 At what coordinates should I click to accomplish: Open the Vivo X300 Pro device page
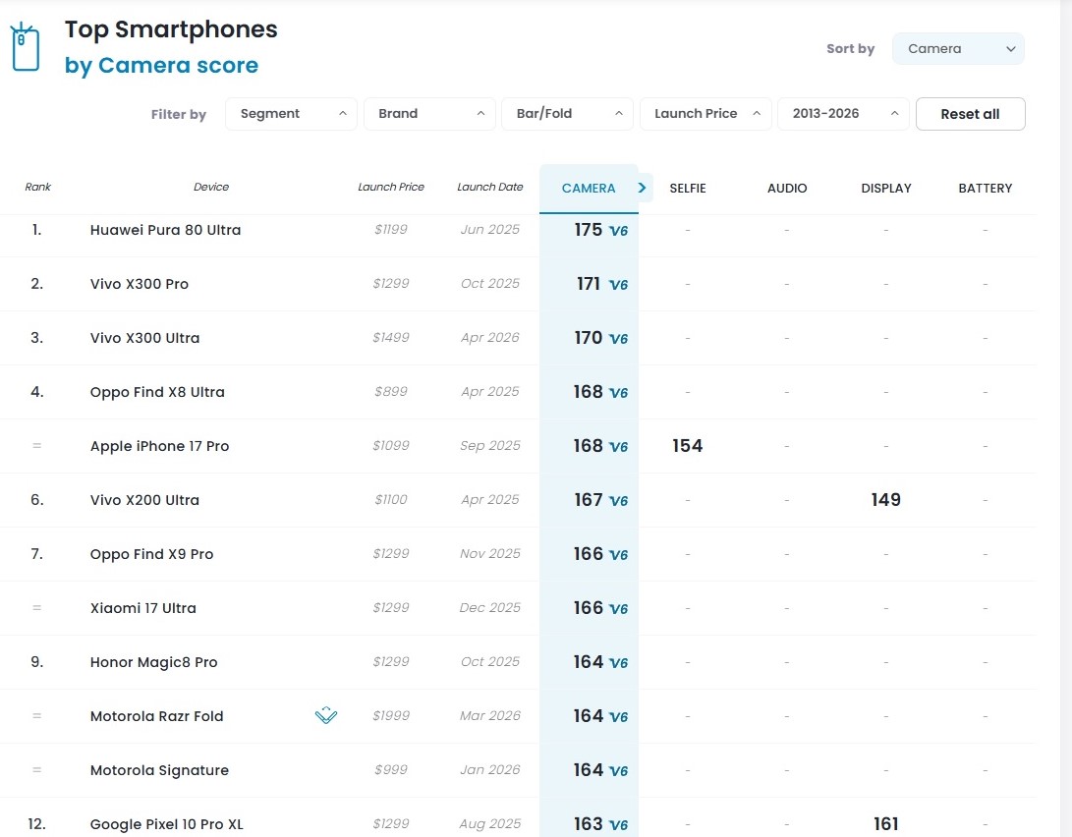(x=140, y=284)
